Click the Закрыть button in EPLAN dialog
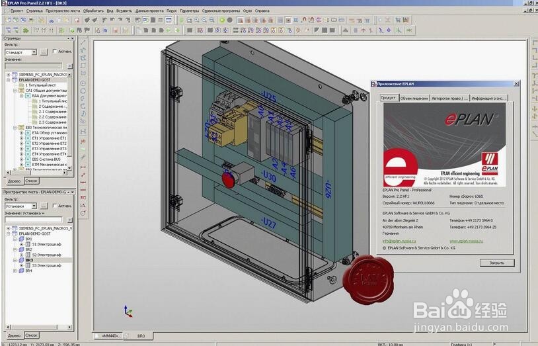The height and width of the screenshot is (346, 538). [497, 263]
